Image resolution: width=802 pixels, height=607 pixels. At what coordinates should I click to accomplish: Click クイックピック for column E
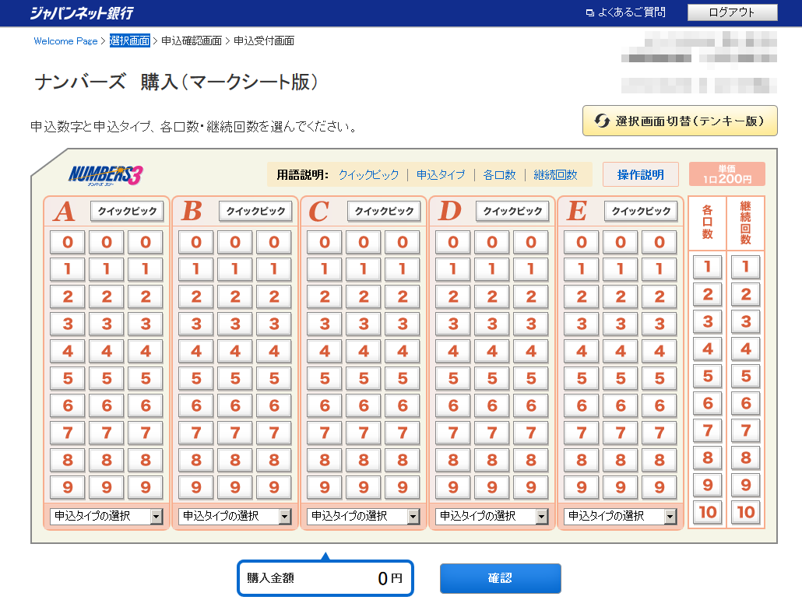pyautogui.click(x=641, y=210)
